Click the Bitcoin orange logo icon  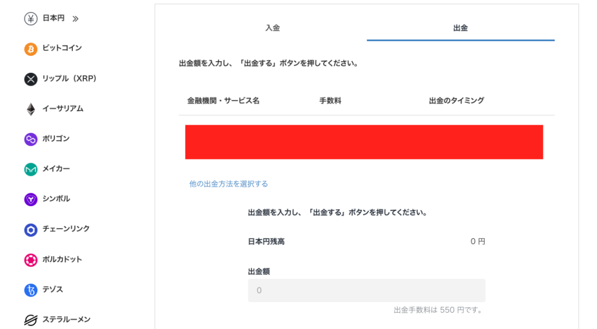(31, 49)
